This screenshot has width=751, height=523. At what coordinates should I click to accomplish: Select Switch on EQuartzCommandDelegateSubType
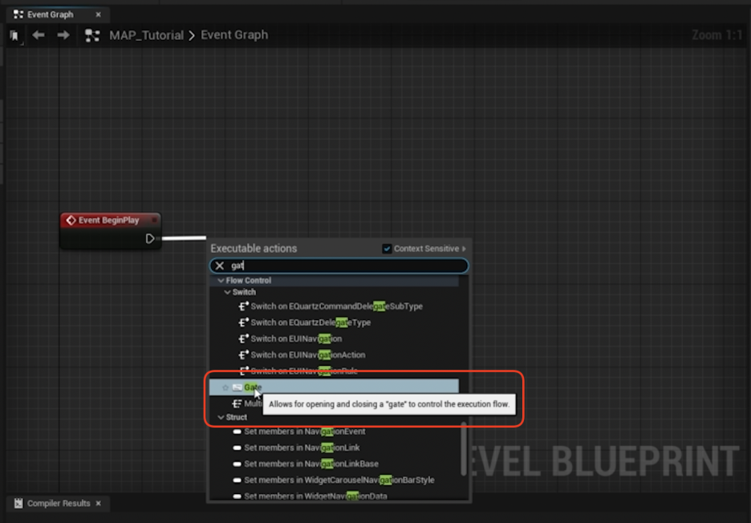pyautogui.click(x=336, y=306)
